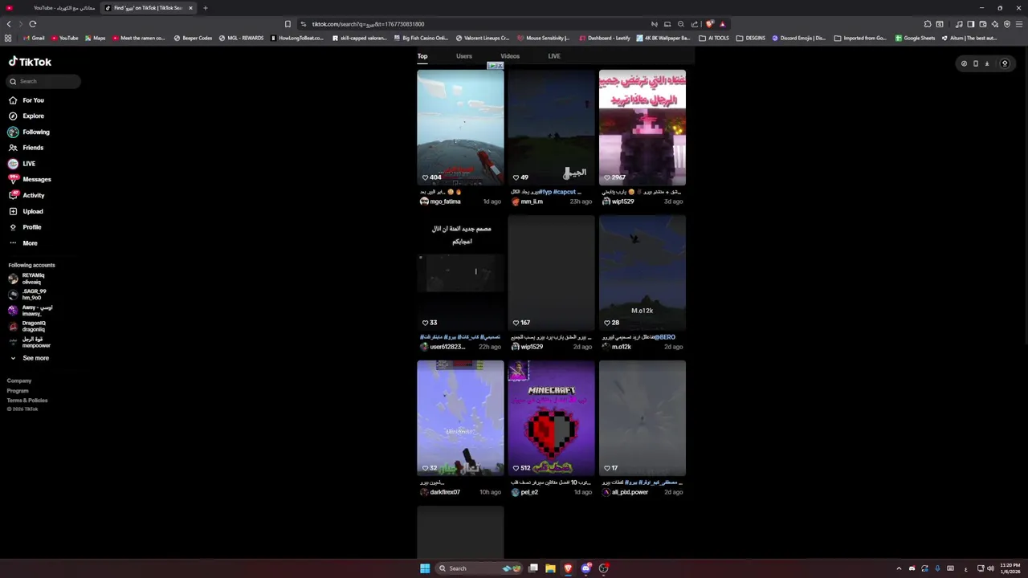
Task: Open the page zoom control in address bar
Action: [x=681, y=24]
